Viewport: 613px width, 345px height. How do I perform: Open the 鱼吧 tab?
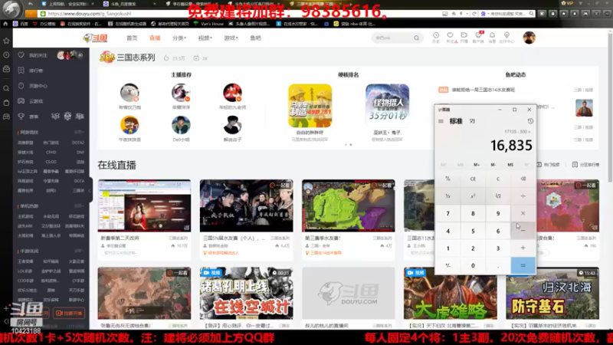point(255,38)
